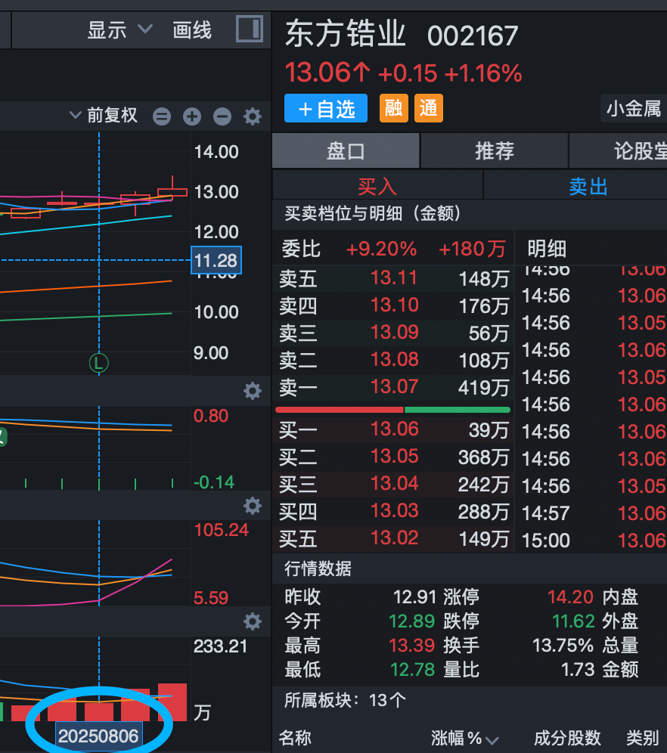The width and height of the screenshot is (667, 753).
Task: Click the 涨停 14.20 limit-up value
Action: tap(570, 597)
